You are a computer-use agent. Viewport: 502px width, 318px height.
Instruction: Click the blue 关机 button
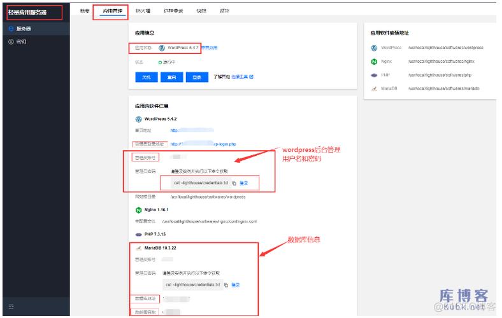(147, 77)
